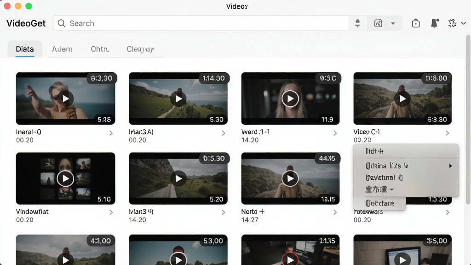Expand the chevron next to settings icon
Screen dimensions: 471x265
click(463, 23)
